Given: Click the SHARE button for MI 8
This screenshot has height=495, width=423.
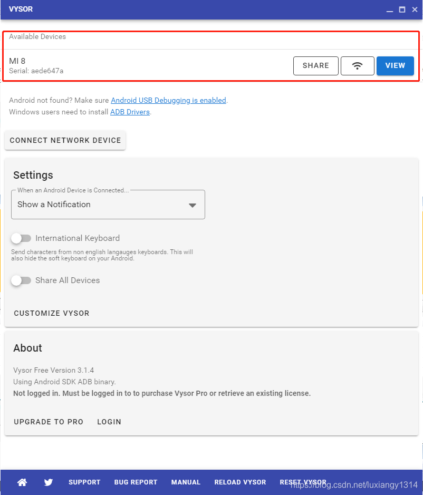Looking at the screenshot, I should (316, 66).
